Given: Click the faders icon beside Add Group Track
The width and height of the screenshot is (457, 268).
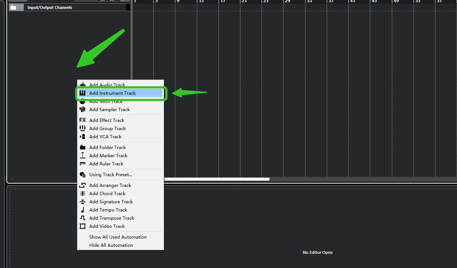Looking at the screenshot, I should click(x=83, y=129).
